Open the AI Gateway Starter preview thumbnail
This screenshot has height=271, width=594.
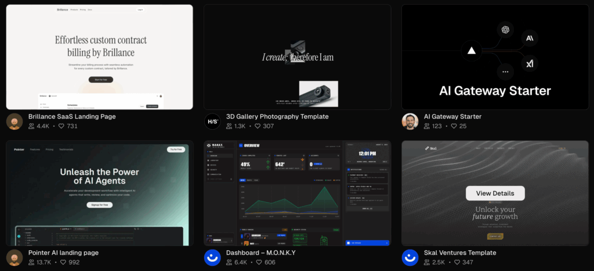point(495,57)
